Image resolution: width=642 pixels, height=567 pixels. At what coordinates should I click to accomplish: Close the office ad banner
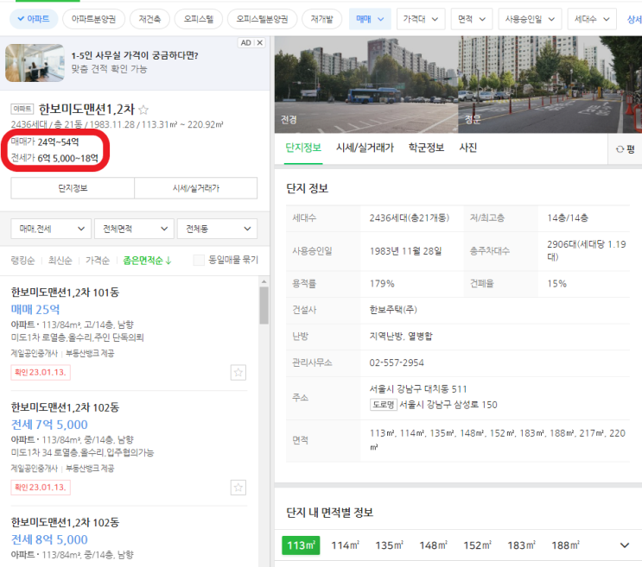pyautogui.click(x=260, y=42)
